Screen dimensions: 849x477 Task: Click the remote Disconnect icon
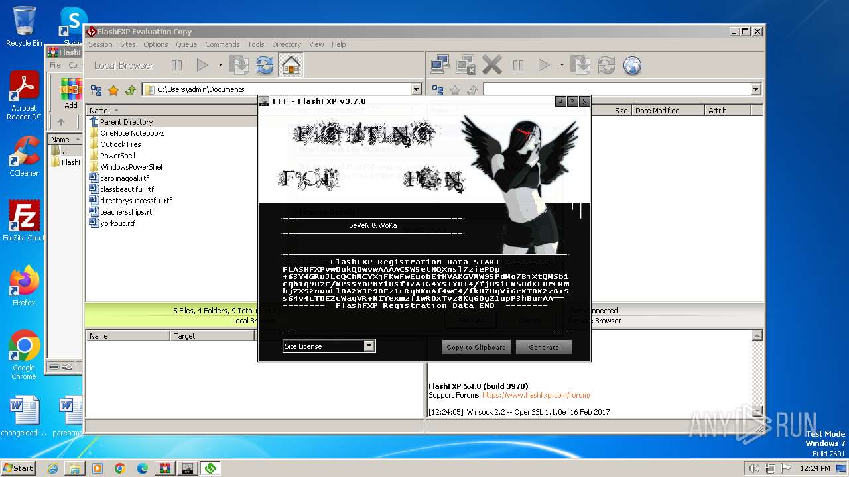pos(466,65)
